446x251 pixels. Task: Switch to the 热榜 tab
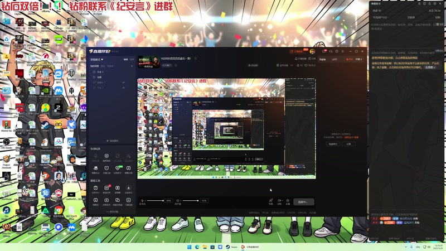click(x=350, y=59)
